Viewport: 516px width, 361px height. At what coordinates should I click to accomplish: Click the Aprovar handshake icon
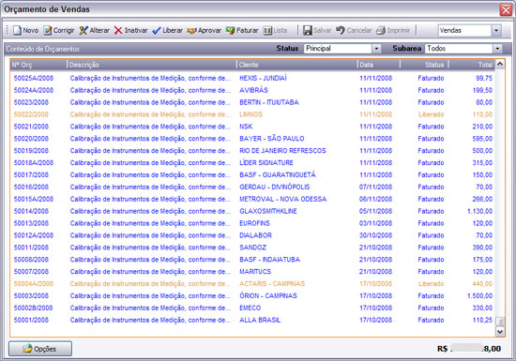coord(191,30)
